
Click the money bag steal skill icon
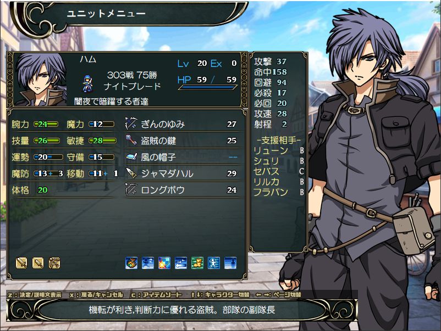[x=131, y=263]
